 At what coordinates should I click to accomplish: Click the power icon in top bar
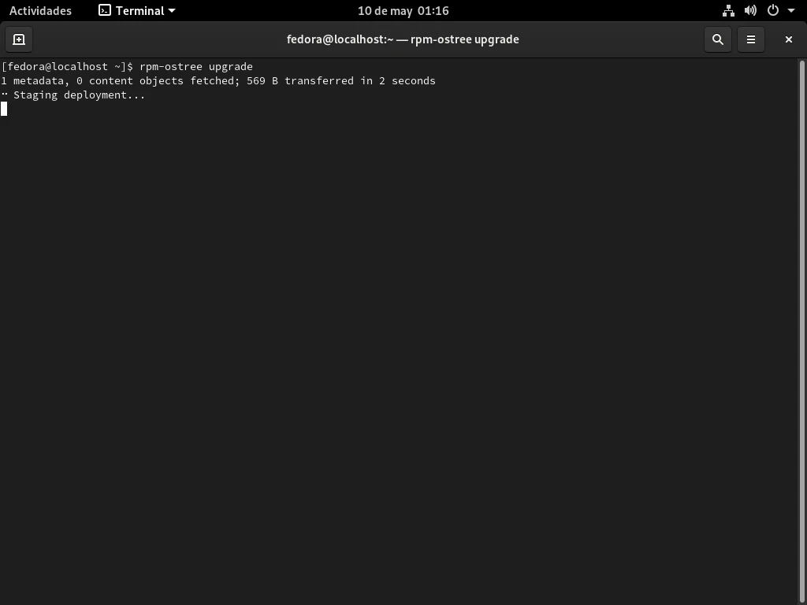772,11
